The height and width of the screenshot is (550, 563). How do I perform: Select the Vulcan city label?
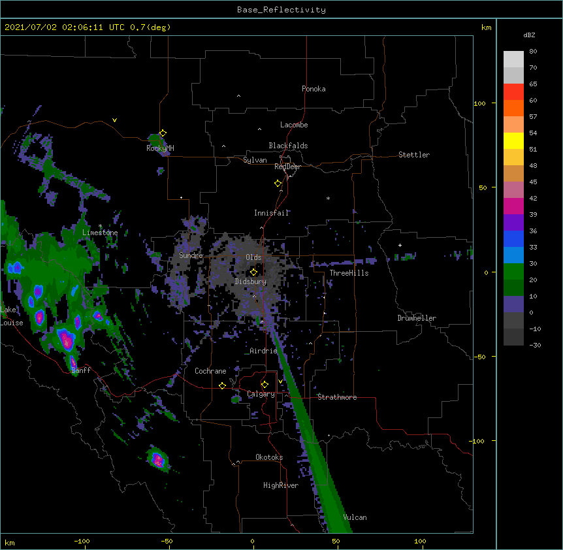[355, 517]
